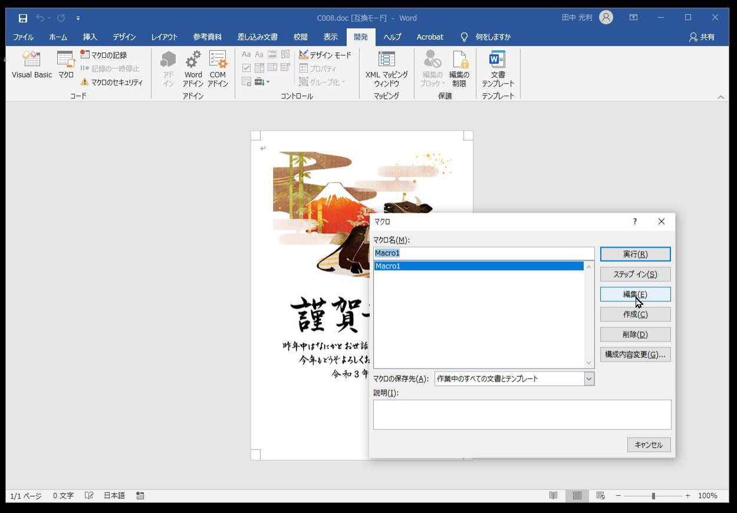Open the COM アドイン dialog
The height and width of the screenshot is (513, 737).
click(x=218, y=69)
